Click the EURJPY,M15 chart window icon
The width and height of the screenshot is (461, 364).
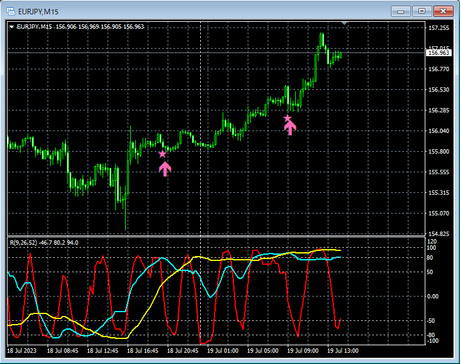[x=11, y=11]
